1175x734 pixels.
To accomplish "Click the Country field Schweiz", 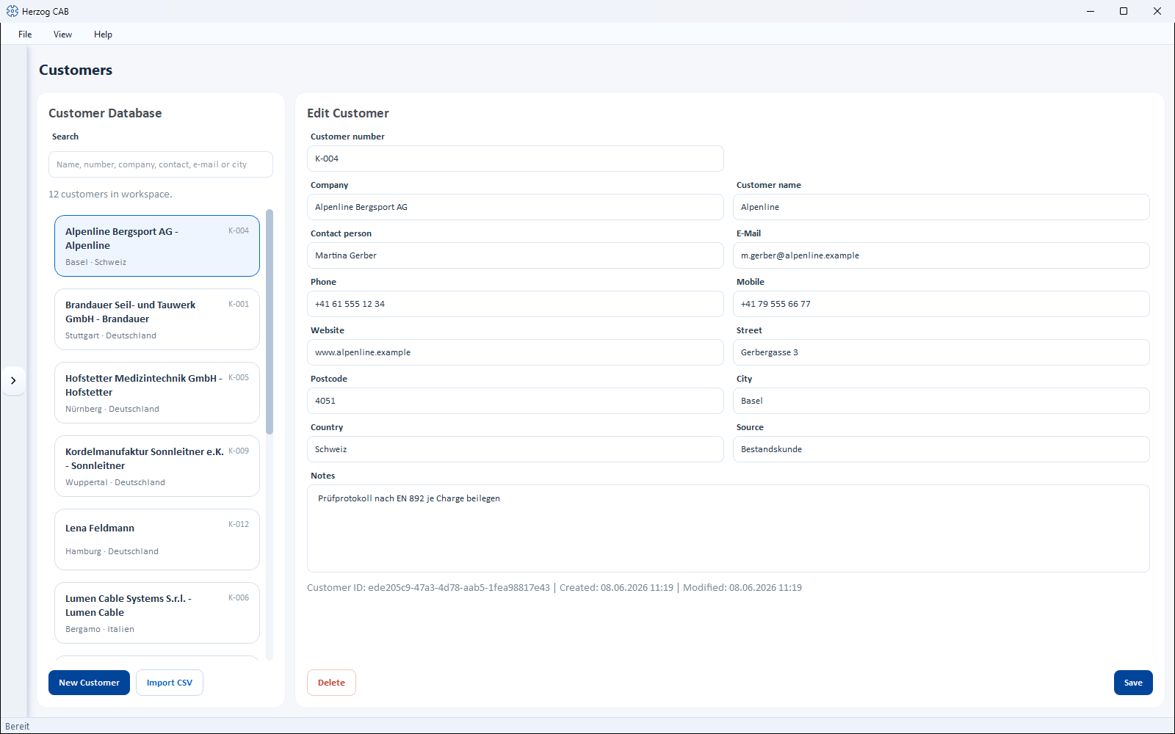I will pyautogui.click(x=516, y=449).
